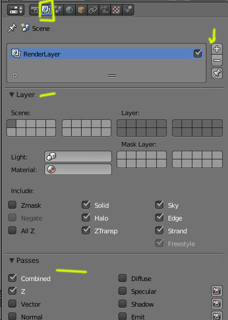Click the RenderLayer entry's layer icon
Screen dimensions: 228x320
[x=16, y=54]
